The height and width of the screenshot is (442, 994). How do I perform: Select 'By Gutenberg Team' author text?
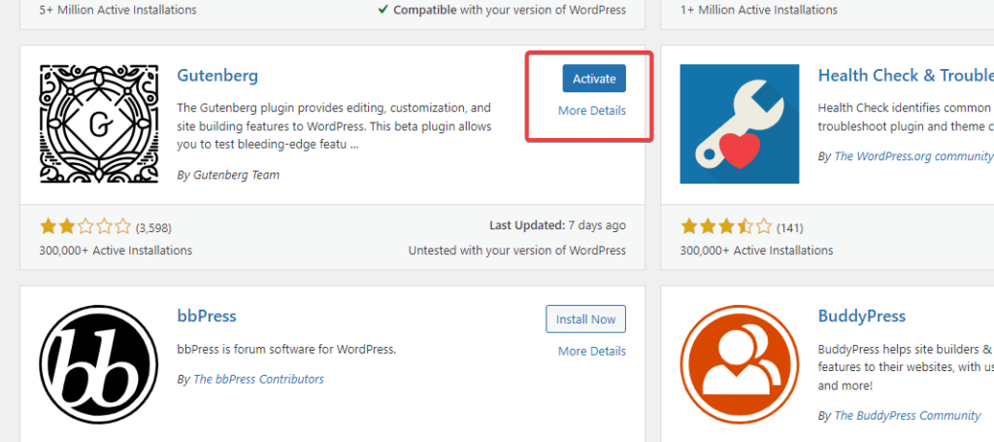(228, 175)
